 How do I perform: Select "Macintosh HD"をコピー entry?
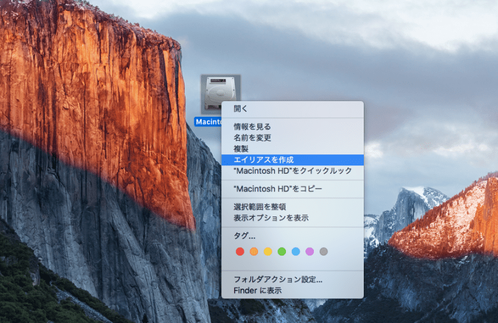coord(292,189)
